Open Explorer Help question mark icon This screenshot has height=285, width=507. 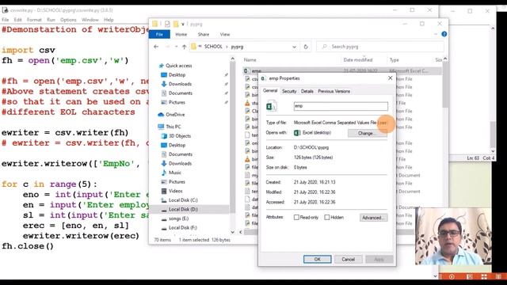click(x=444, y=34)
